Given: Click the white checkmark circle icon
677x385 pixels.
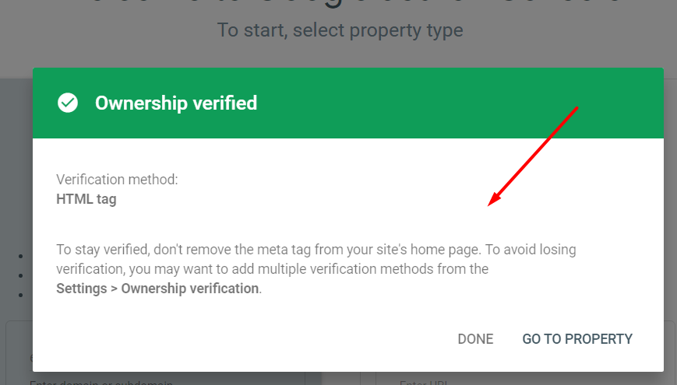Looking at the screenshot, I should coord(68,103).
